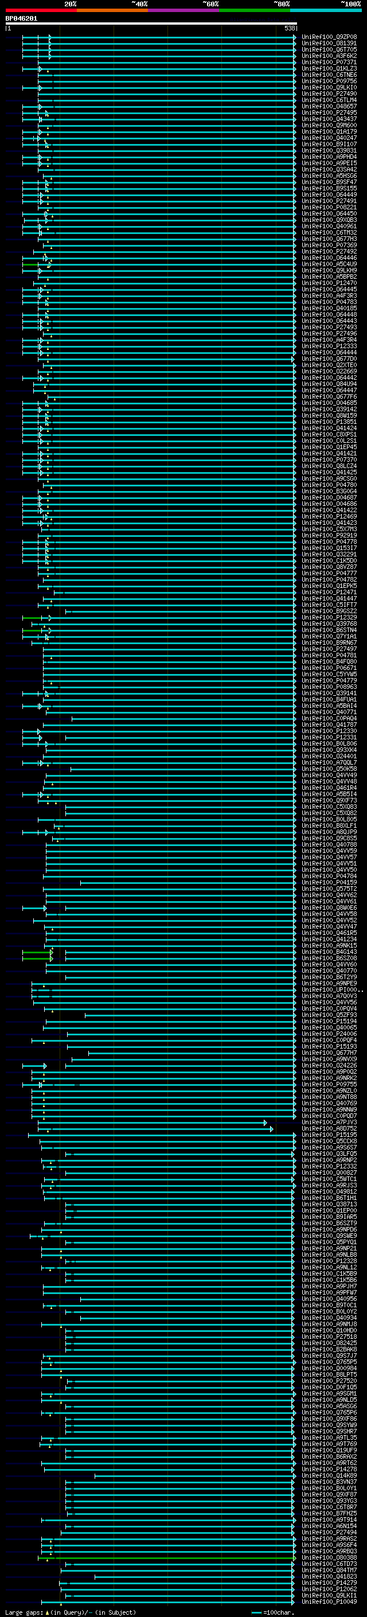Viewport: 367px width, 1617px height.
Task: Click UniRef100_P27518 label
Action: (329, 1337)
